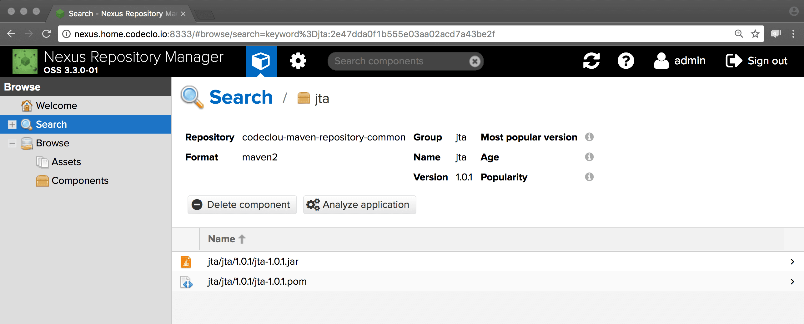The width and height of the screenshot is (804, 324).
Task: Click the Analyze application button
Action: pos(359,205)
